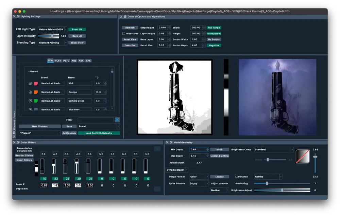Undock the General Options and Operations panel
This screenshot has width=340, height=216.
click(125, 16)
